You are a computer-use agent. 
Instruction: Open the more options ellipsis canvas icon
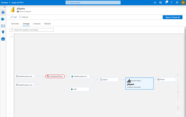tap(178, 113)
